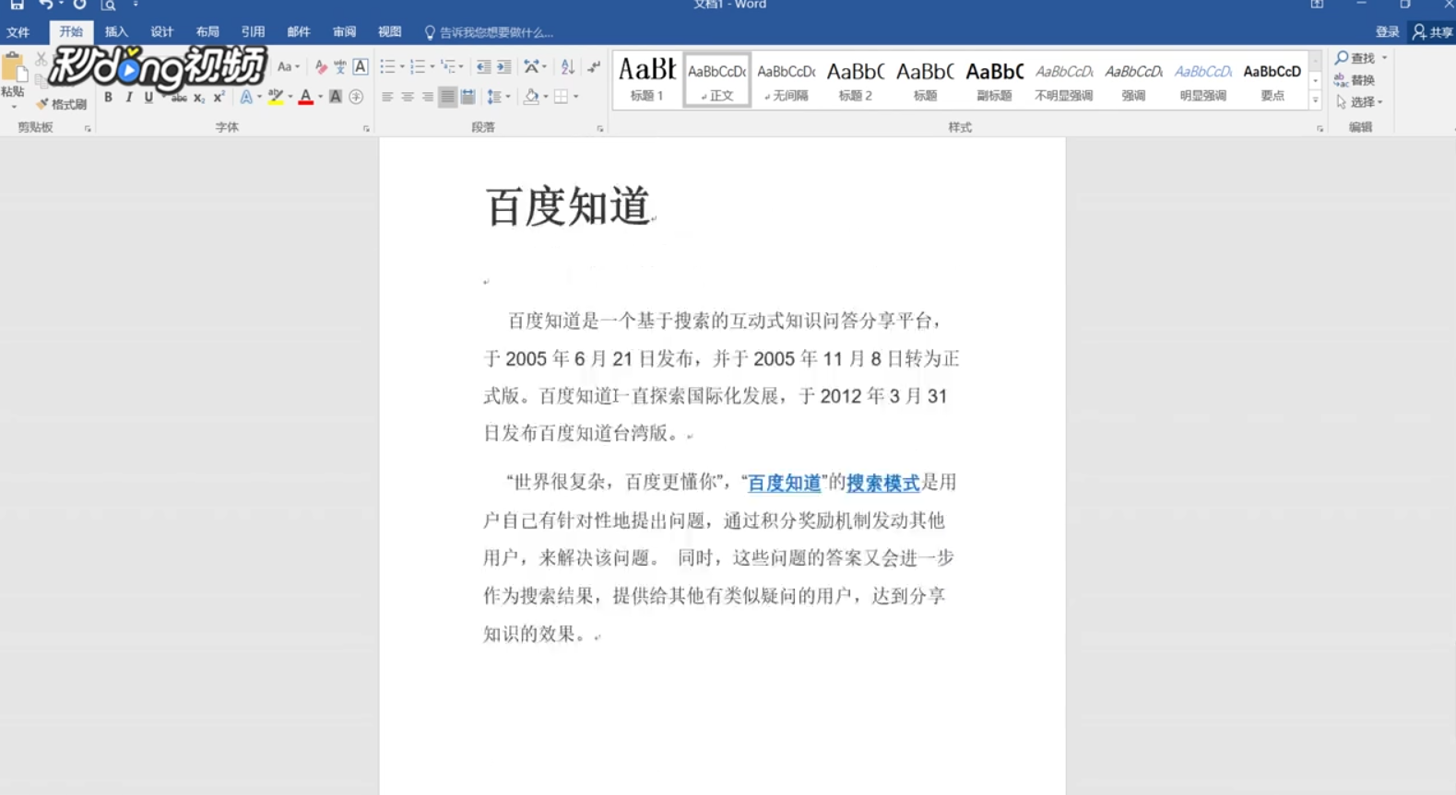Open the Font dialog launcher
Image resolution: width=1456 pixels, height=795 pixels.
(x=366, y=129)
